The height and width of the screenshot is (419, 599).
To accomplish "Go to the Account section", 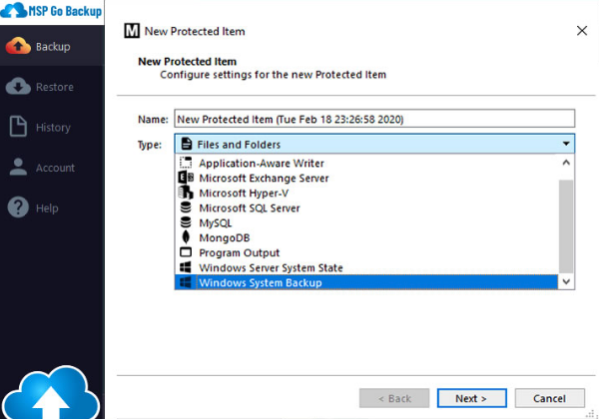I will coord(52,168).
